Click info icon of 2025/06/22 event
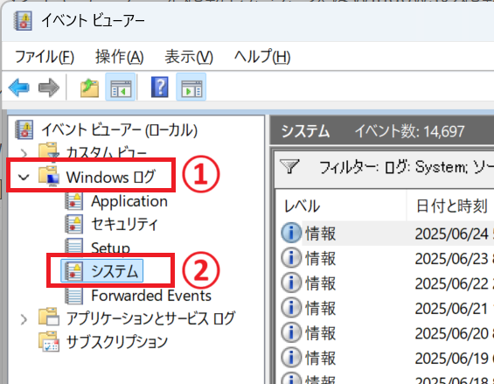The image size is (494, 384). (x=291, y=283)
